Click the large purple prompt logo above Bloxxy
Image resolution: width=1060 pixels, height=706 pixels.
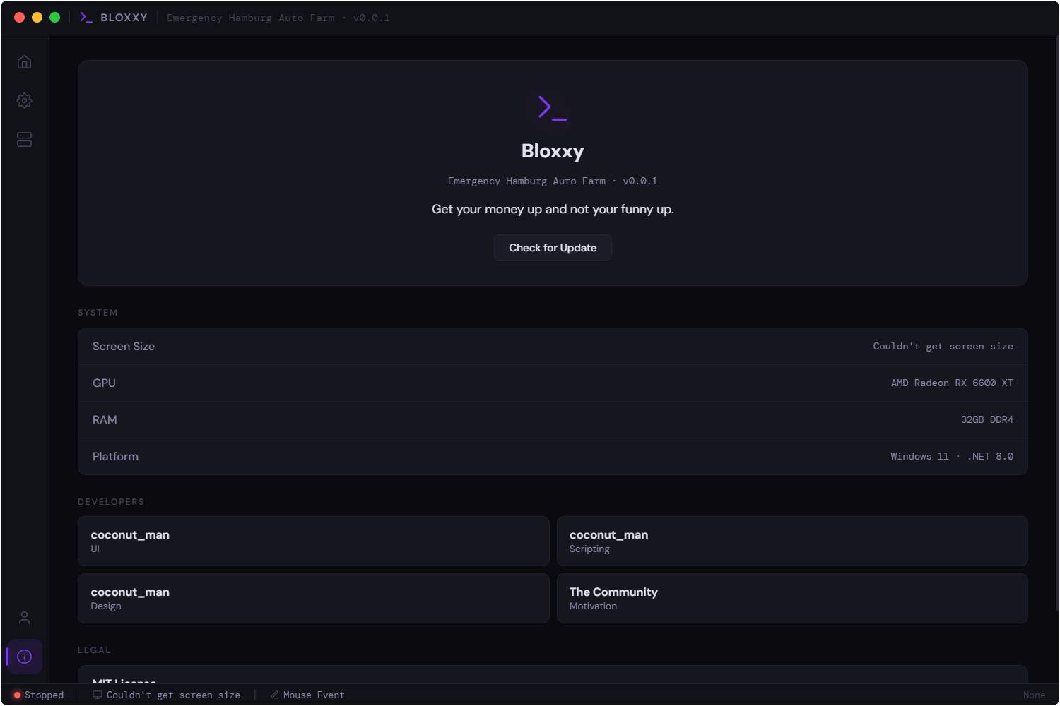pos(553,108)
